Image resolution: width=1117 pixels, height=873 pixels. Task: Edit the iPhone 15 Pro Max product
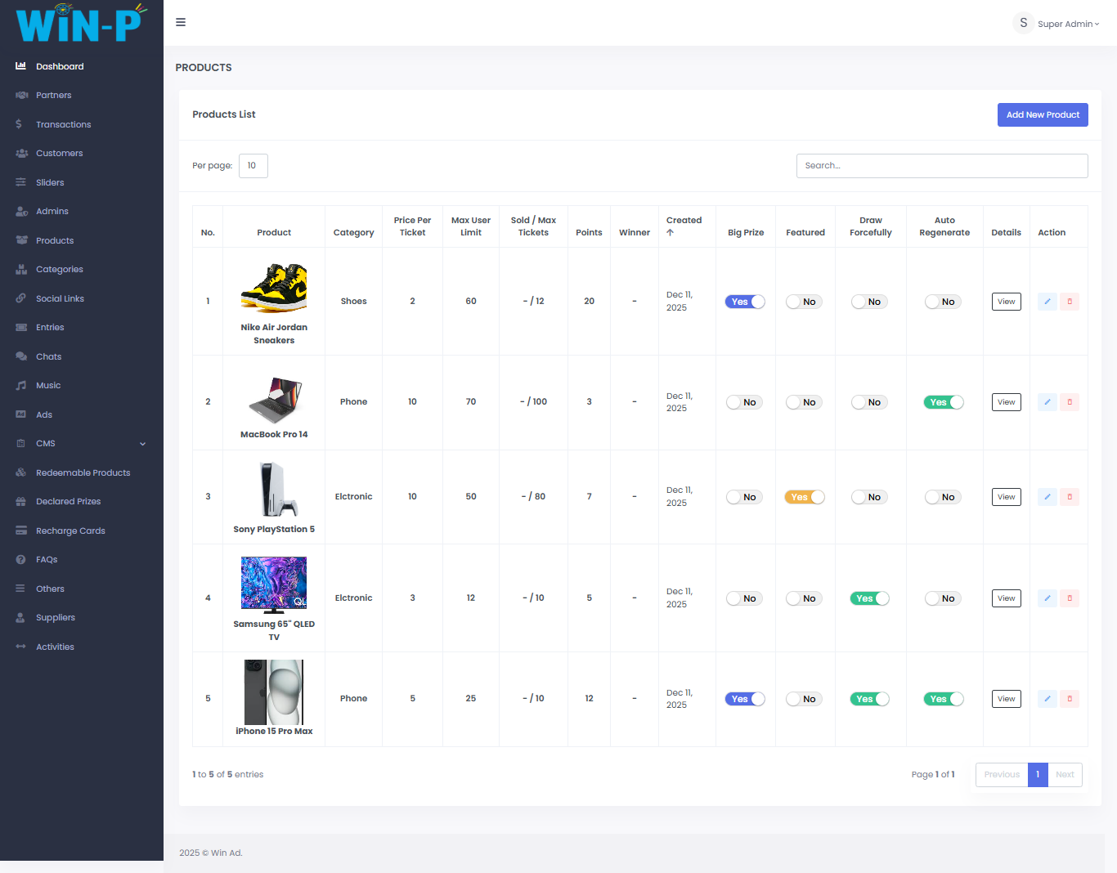[1047, 699]
